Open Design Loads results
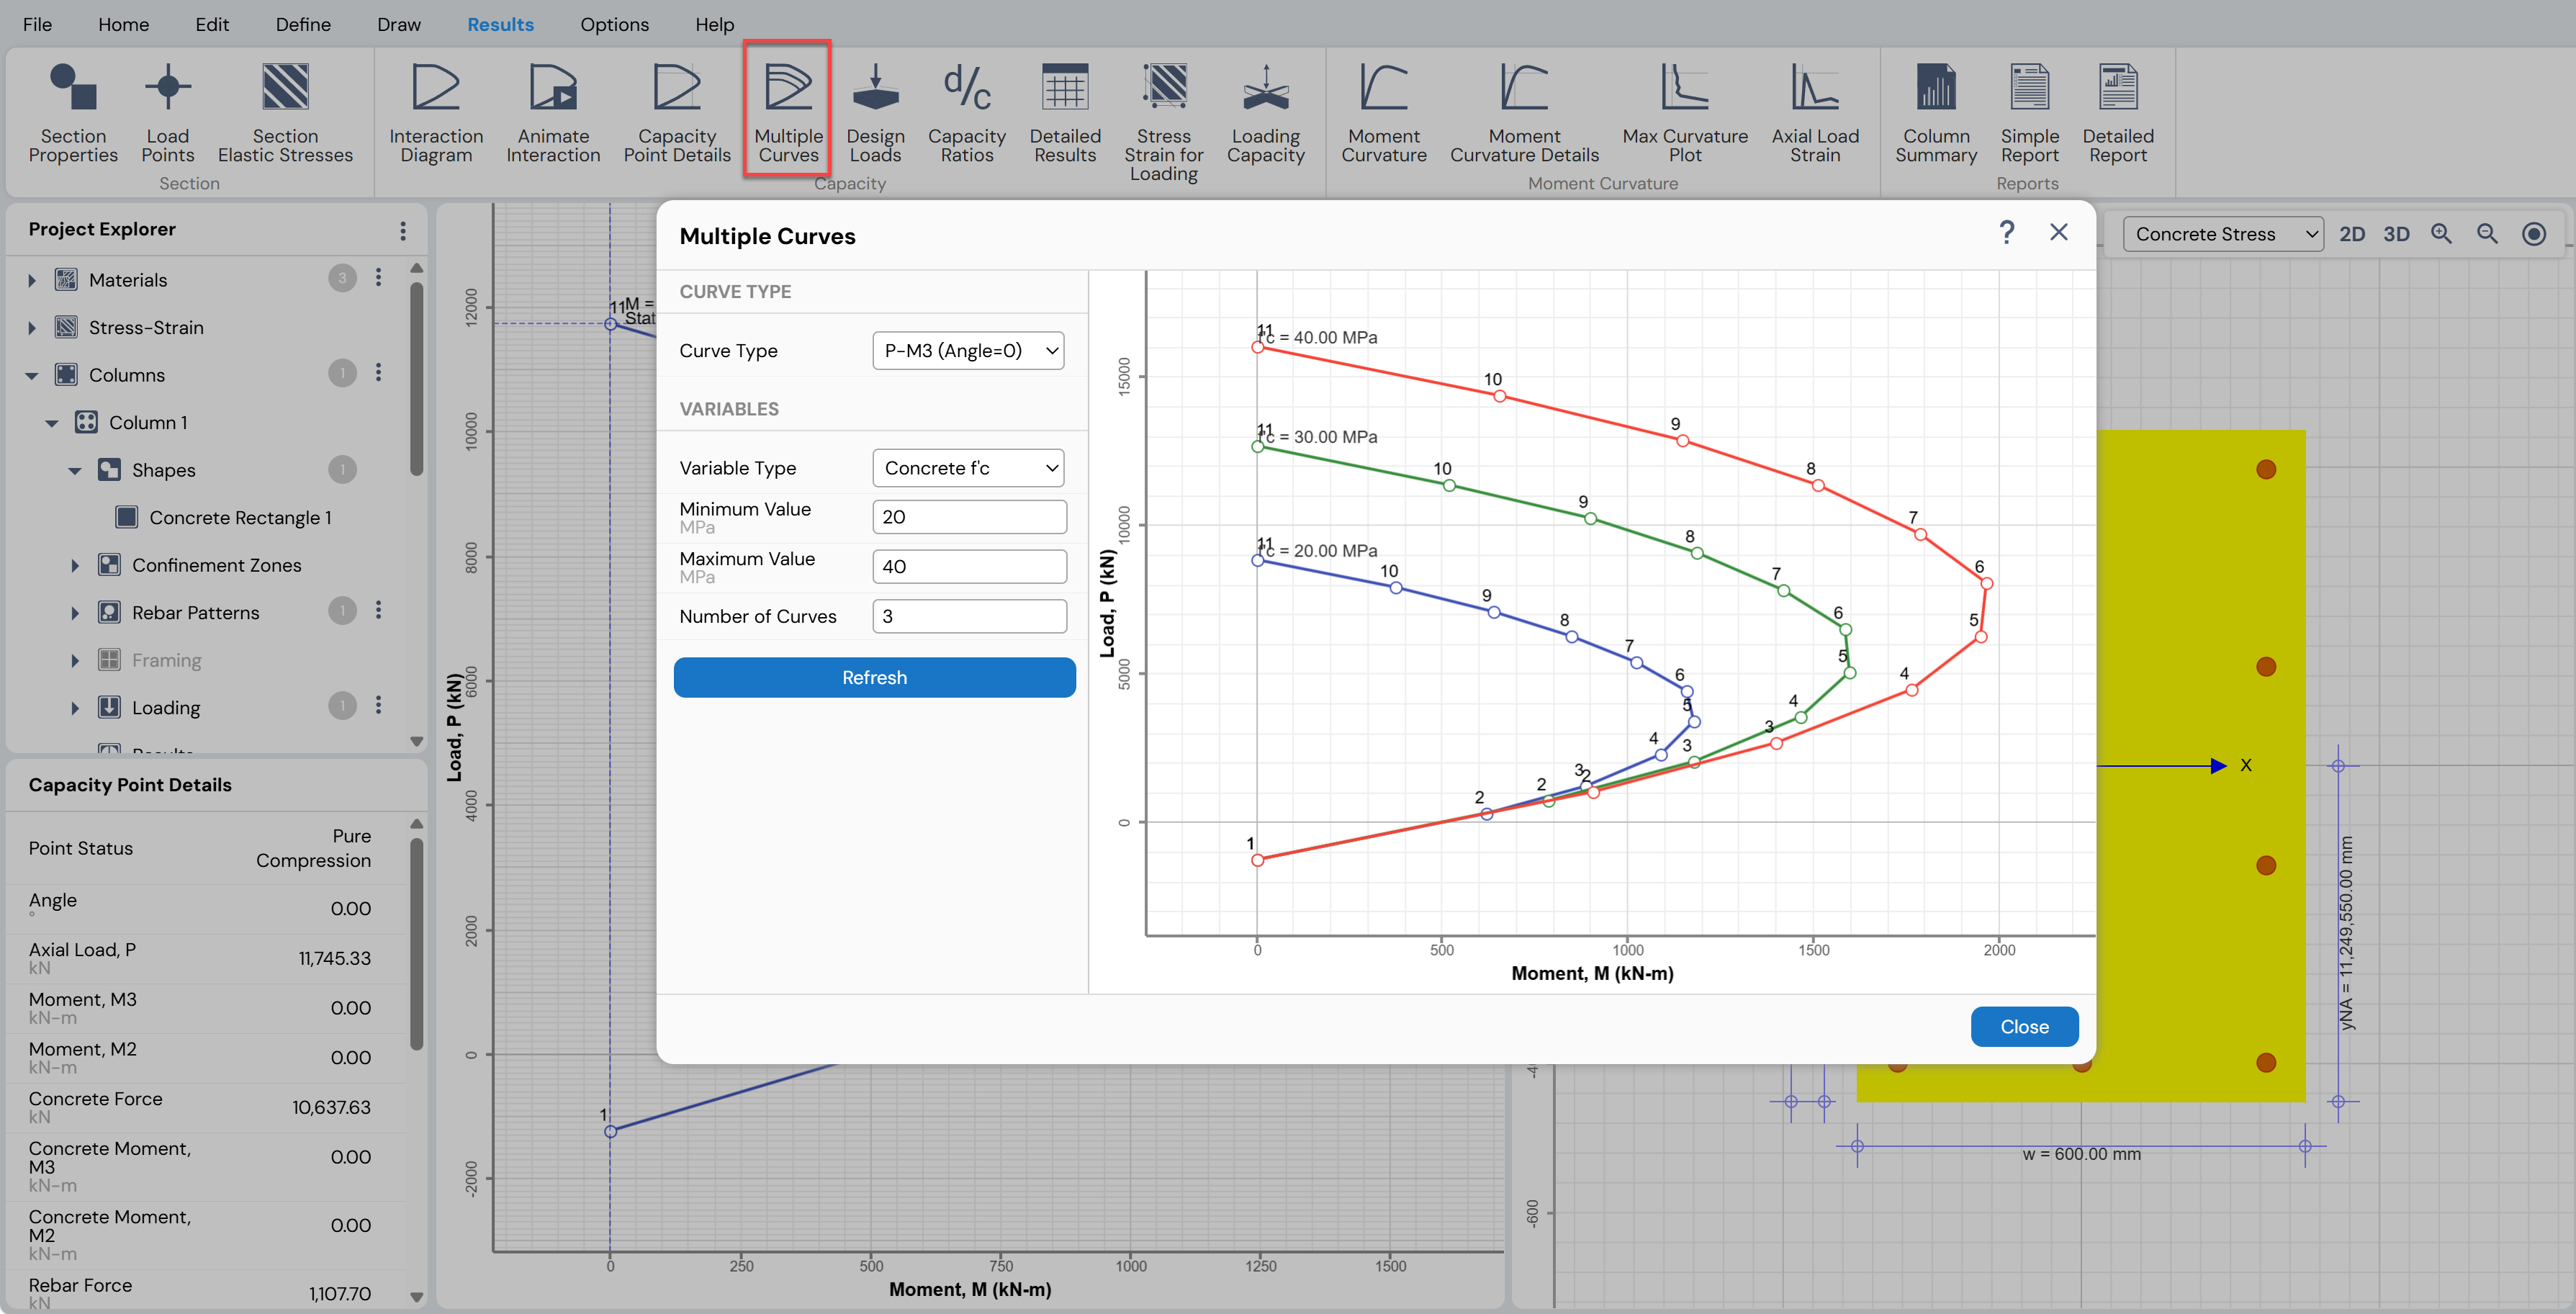The height and width of the screenshot is (1314, 2576). point(875,112)
